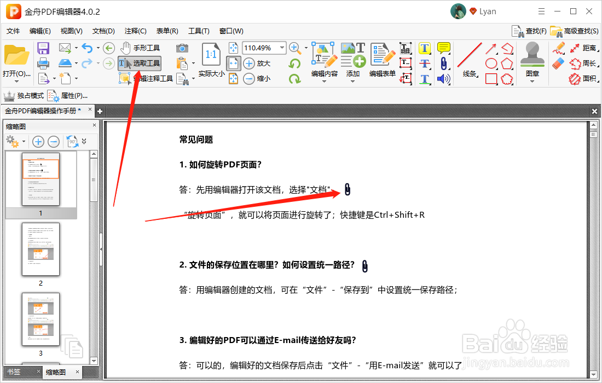The width and height of the screenshot is (602, 383).
Task: Select the red cloud shape tool
Action: [x=507, y=79]
